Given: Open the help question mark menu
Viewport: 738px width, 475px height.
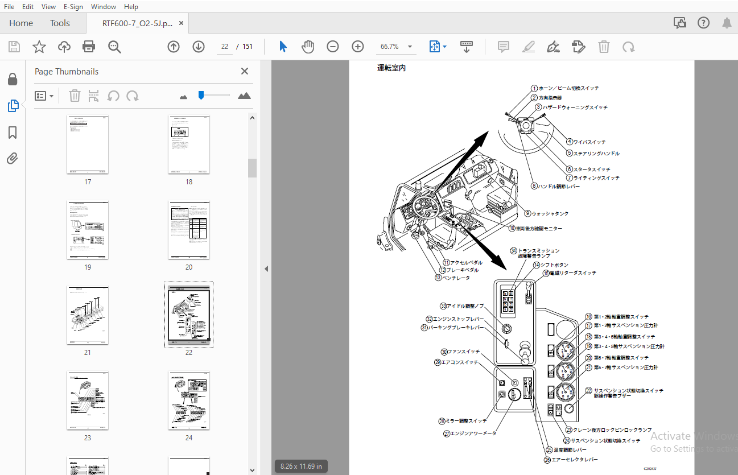Looking at the screenshot, I should click(704, 23).
